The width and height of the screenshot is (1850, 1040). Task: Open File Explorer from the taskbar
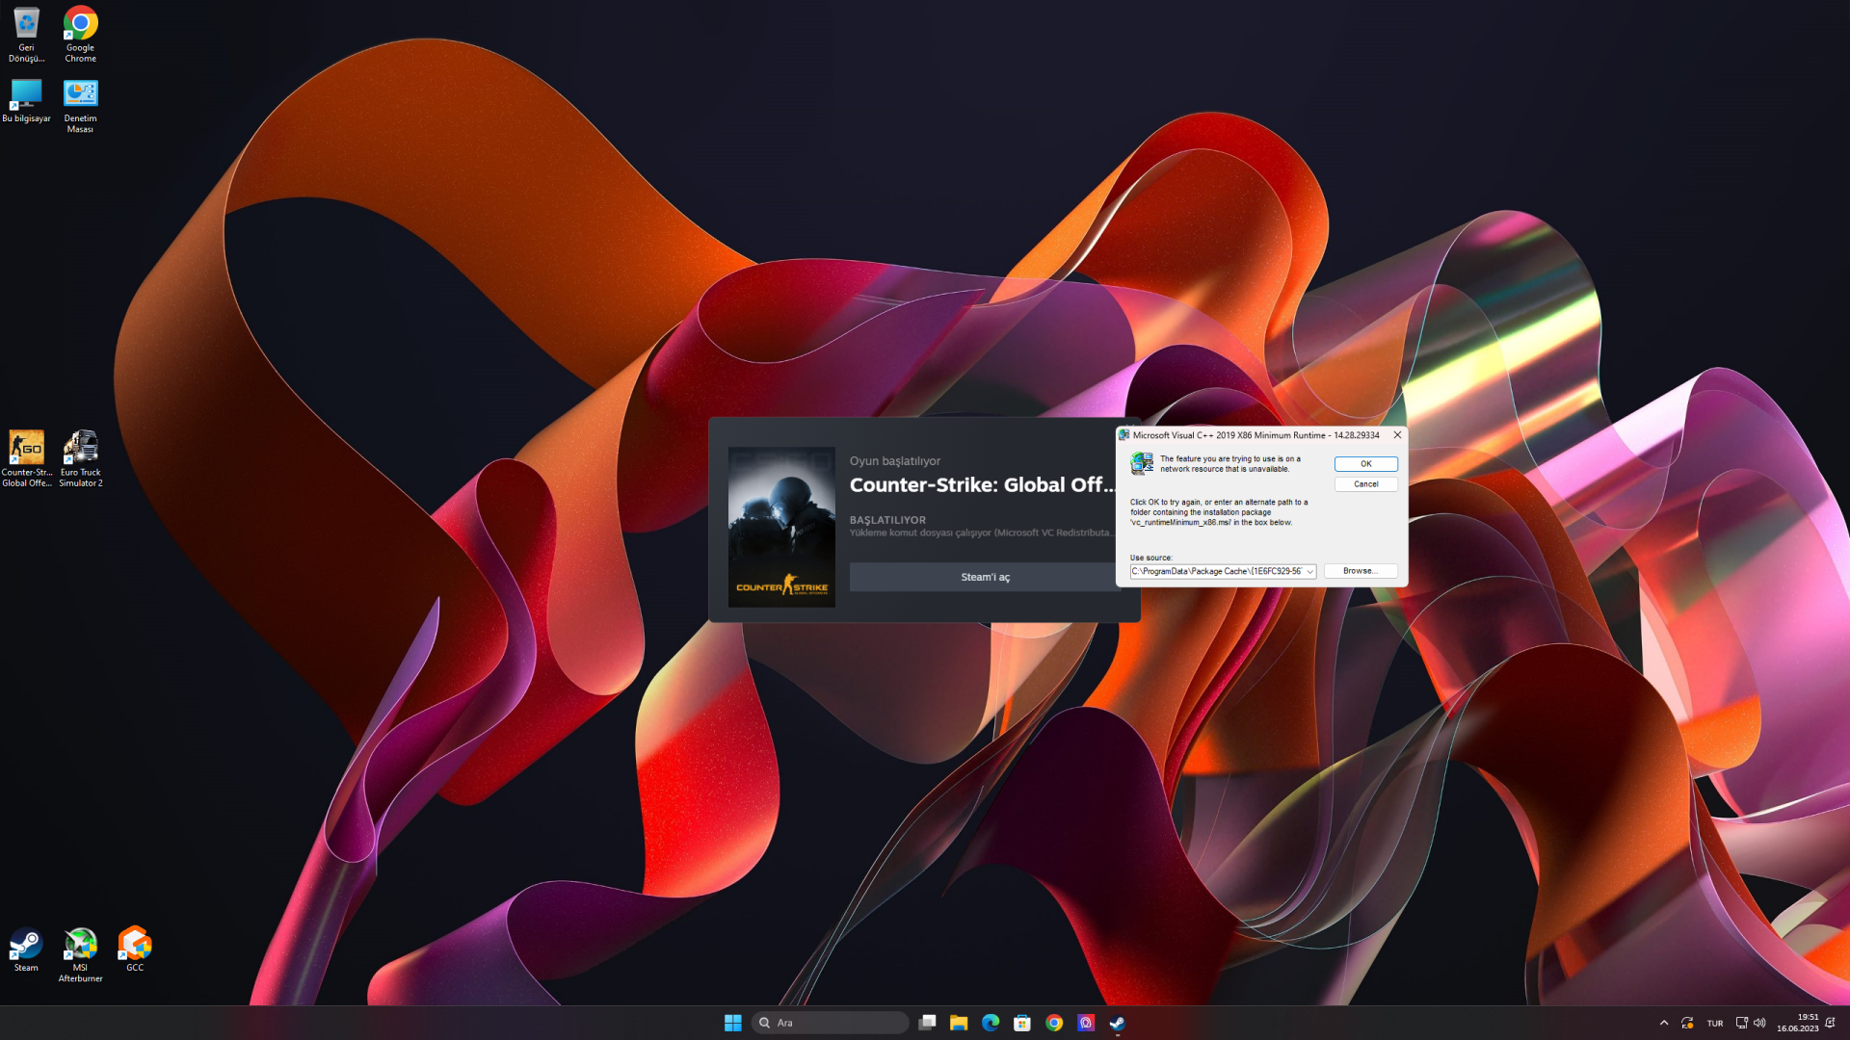pos(958,1023)
